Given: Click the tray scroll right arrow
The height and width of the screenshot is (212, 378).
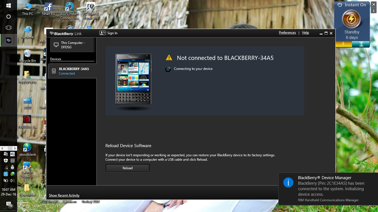Looking at the screenshot, I should tap(15, 148).
